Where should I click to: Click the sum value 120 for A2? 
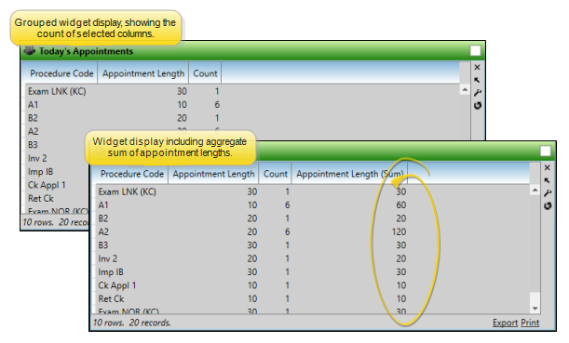[x=399, y=231]
